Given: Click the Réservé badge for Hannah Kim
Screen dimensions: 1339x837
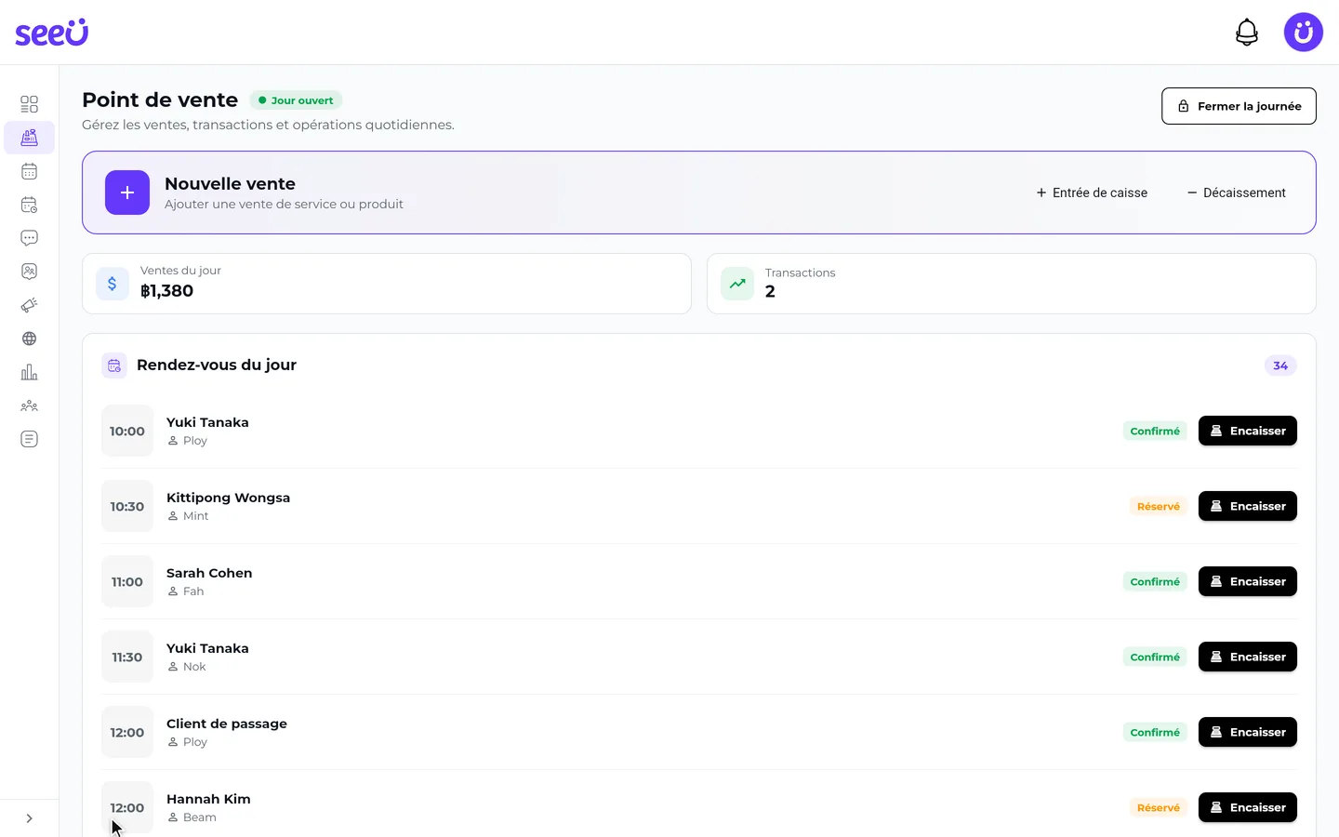Looking at the screenshot, I should [1159, 807].
